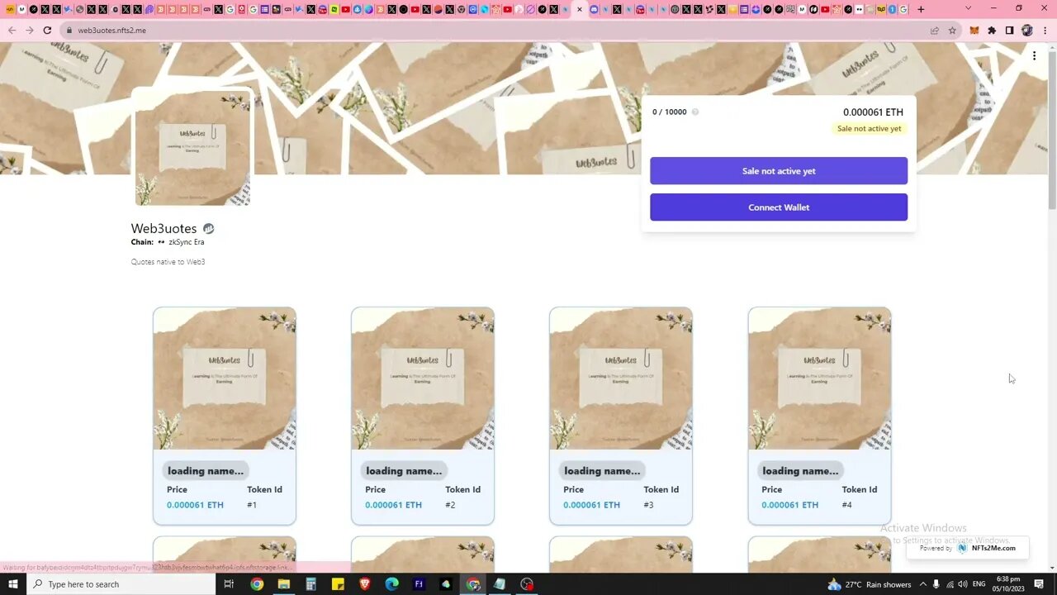Viewport: 1057px width, 595px height.
Task: Click the price 0.000061 ETH on Token #1
Action: tap(195, 505)
